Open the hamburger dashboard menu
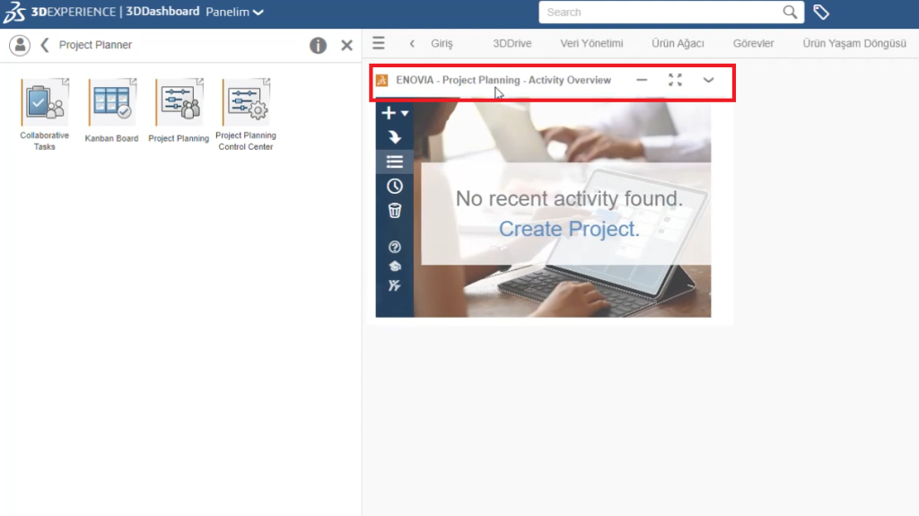This screenshot has width=919, height=516. [379, 43]
